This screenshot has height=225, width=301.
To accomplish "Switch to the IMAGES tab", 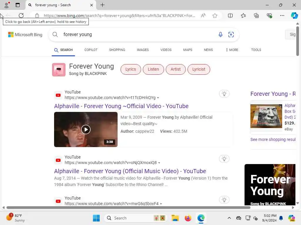I will [143, 50].
